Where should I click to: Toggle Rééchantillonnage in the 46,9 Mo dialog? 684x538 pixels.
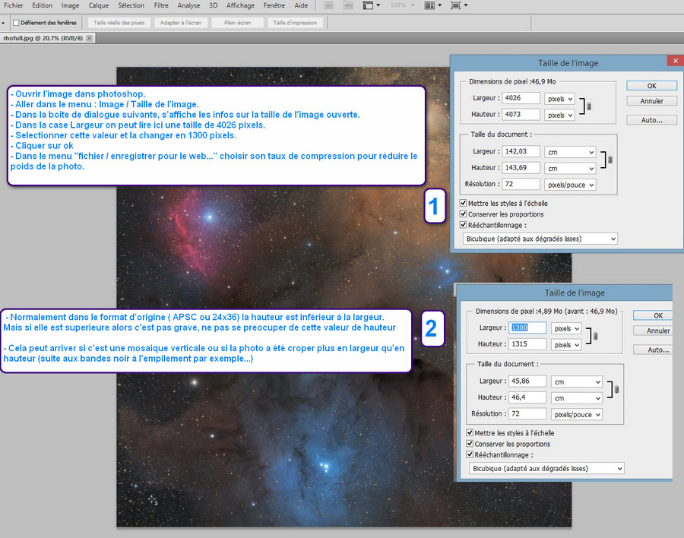[x=464, y=225]
